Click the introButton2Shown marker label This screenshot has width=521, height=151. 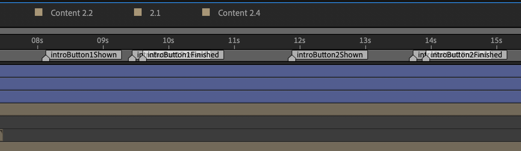(x=329, y=55)
